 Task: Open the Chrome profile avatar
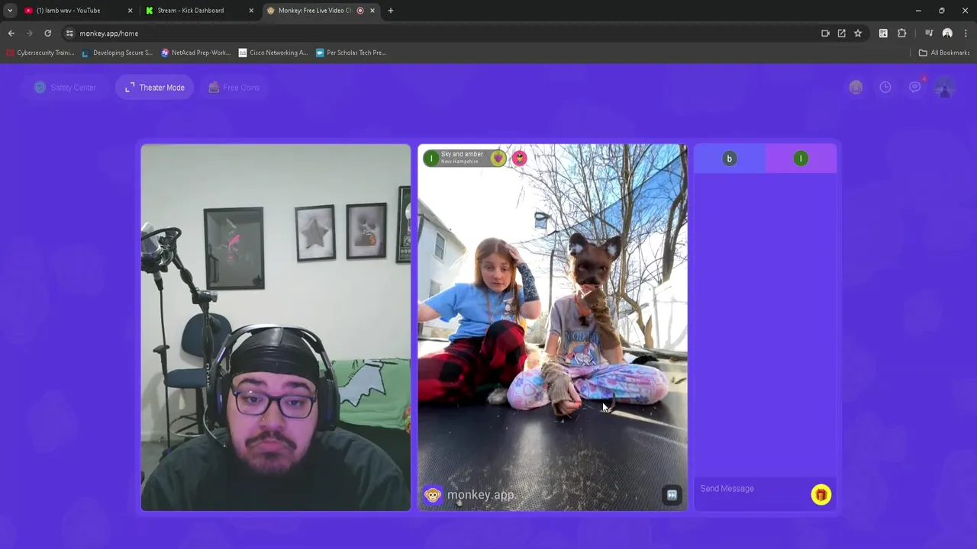click(x=947, y=34)
